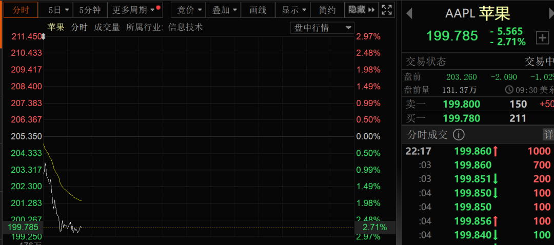Image resolution: width=554 pixels, height=245 pixels.
Task: Open the 显示 dropdown
Action: point(293,10)
